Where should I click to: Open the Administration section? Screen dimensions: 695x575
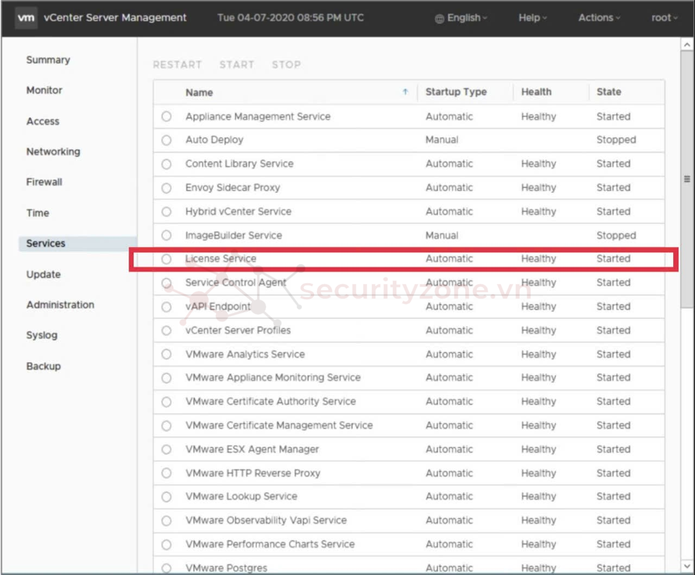(x=60, y=304)
